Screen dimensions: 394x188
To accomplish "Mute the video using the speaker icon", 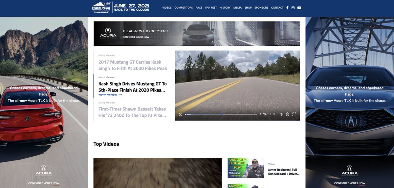I will (x=281, y=114).
